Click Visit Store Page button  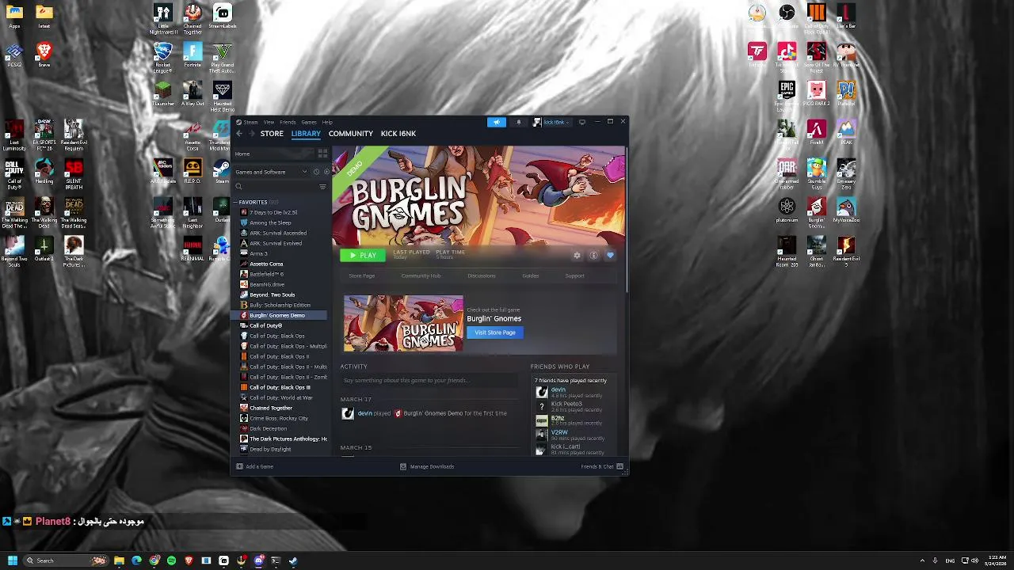(x=495, y=332)
